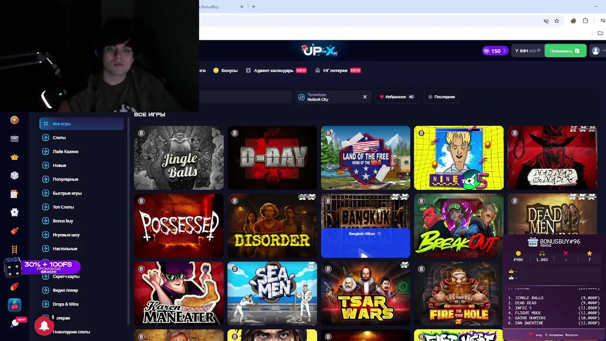Open Fire in the Hole game thumbnail
Screen dimensions: 606x341
click(x=458, y=293)
